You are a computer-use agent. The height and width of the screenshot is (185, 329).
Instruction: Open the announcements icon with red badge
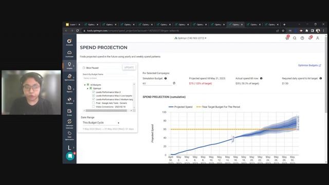(287, 38)
